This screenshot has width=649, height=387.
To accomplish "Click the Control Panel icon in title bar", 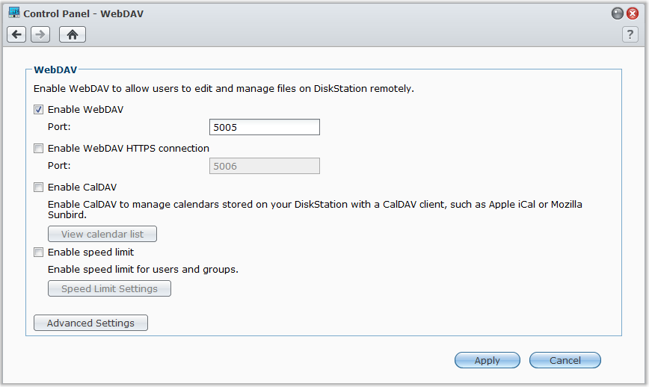I will coord(14,13).
